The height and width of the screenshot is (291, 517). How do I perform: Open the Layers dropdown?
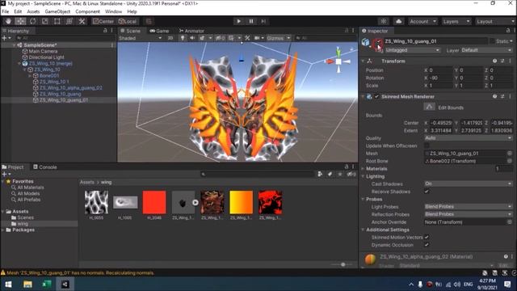click(456, 22)
